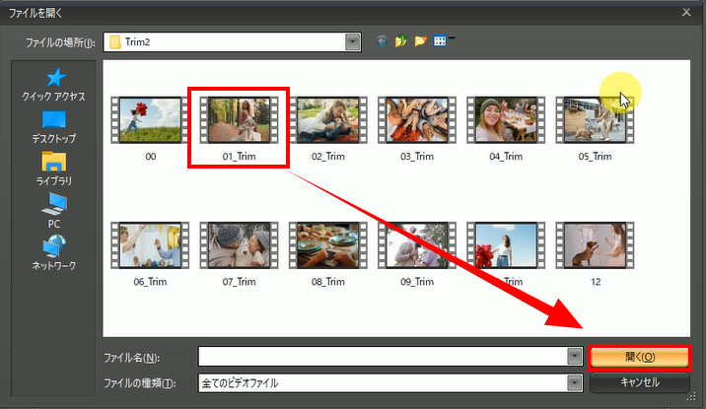Open Libraries (ライブラリ) in sidebar
The height and width of the screenshot is (409, 706).
(x=53, y=168)
